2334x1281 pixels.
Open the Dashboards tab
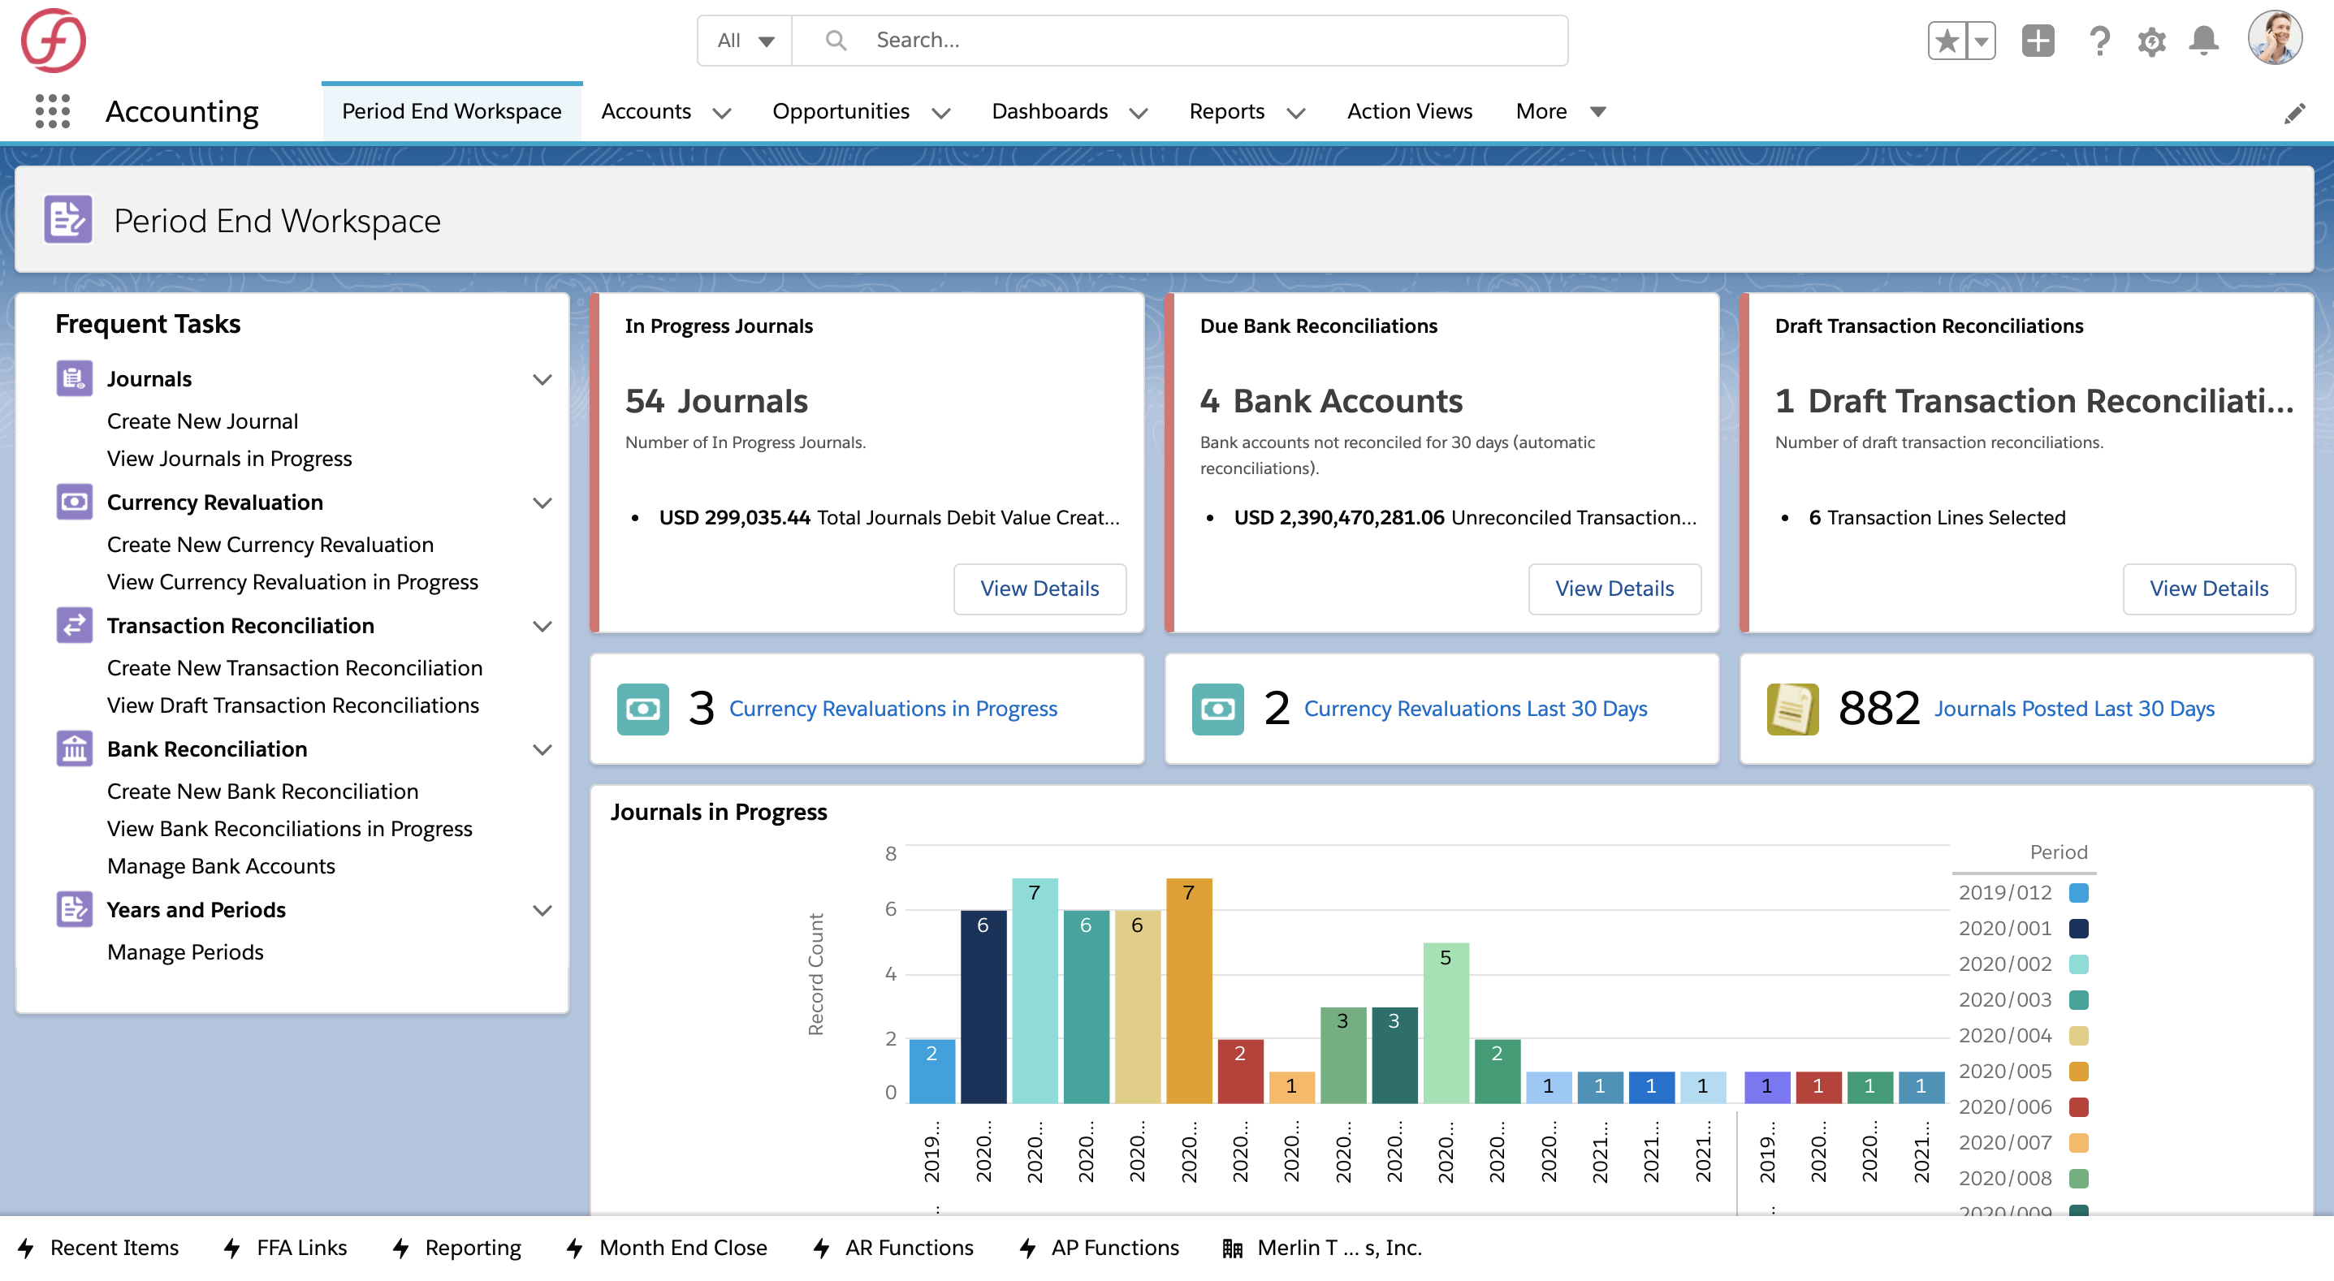coord(1049,111)
